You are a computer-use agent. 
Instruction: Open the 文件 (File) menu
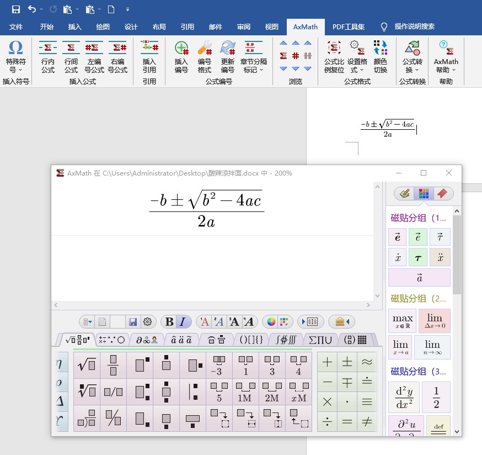15,27
